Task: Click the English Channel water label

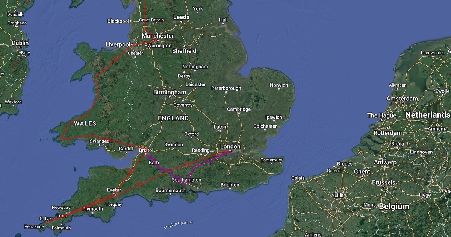Action: 178,225
